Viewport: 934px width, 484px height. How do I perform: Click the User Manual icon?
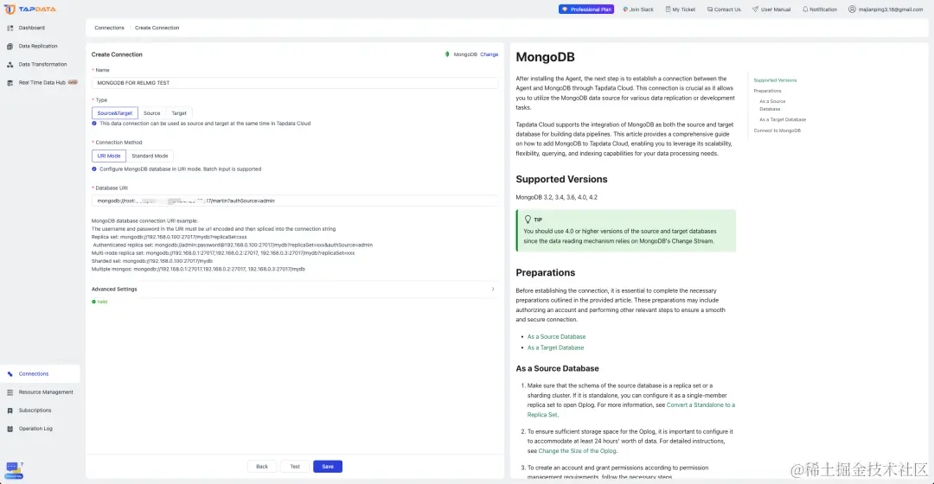755,10
